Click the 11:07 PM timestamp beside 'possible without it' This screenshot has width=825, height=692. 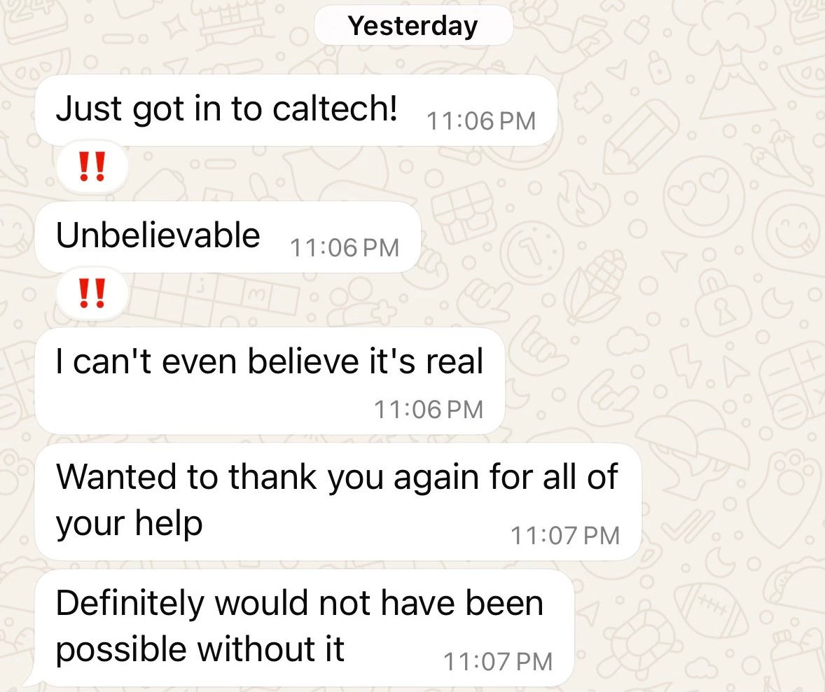(x=498, y=661)
